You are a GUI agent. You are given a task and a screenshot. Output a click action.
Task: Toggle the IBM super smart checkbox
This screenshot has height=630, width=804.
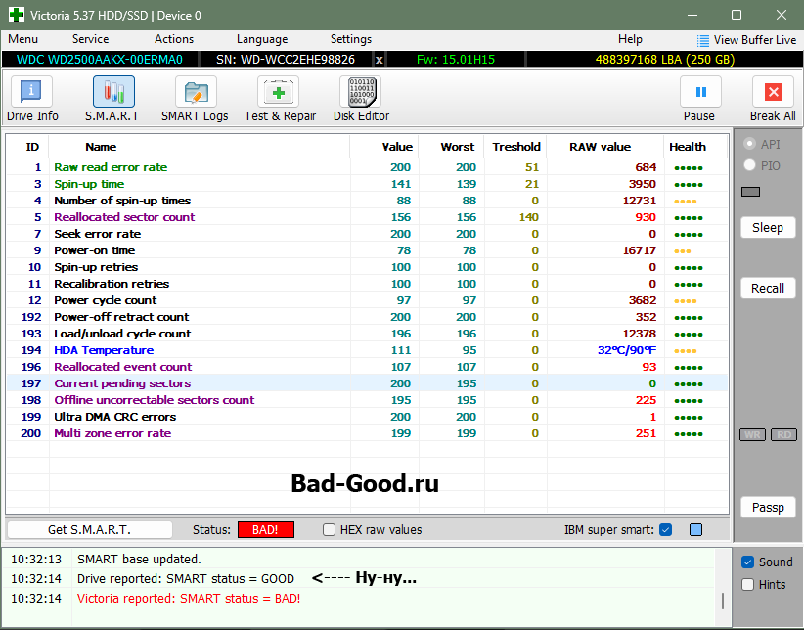(x=666, y=530)
